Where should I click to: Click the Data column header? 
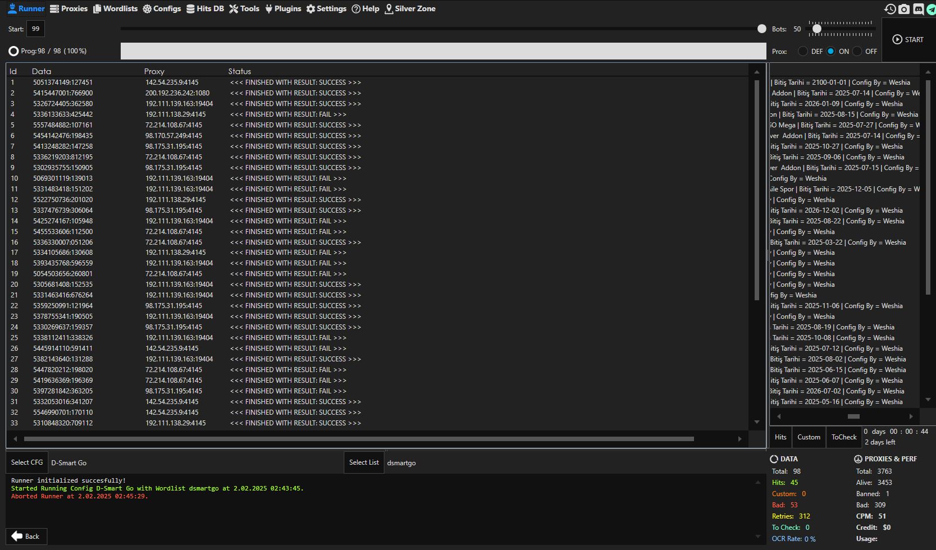coord(42,71)
